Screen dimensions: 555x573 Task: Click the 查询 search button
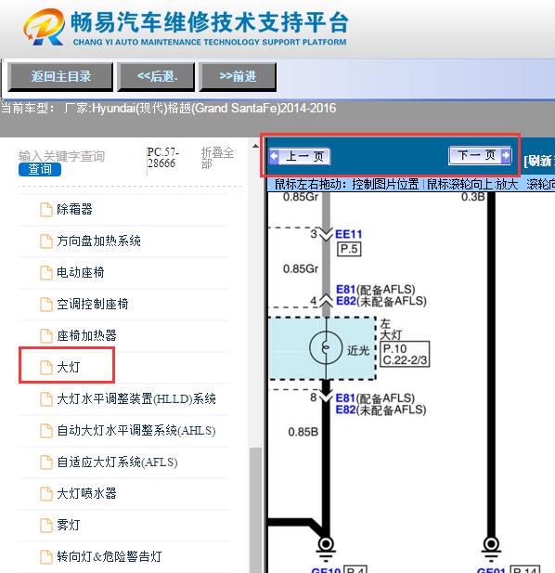pos(40,170)
